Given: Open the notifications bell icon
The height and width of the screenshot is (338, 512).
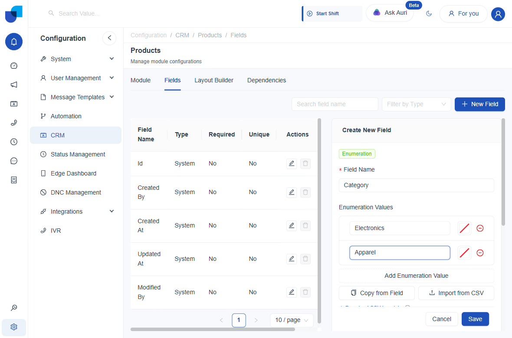Looking at the screenshot, I should click(14, 42).
